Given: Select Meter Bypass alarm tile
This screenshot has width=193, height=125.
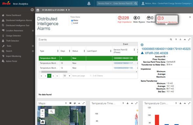Looking at the screenshot, I should [139, 19].
